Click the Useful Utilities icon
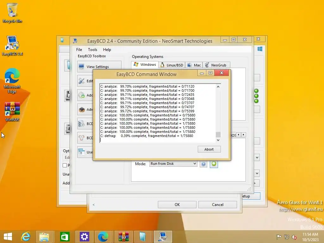The height and width of the screenshot is (243, 324). (x=81, y=152)
